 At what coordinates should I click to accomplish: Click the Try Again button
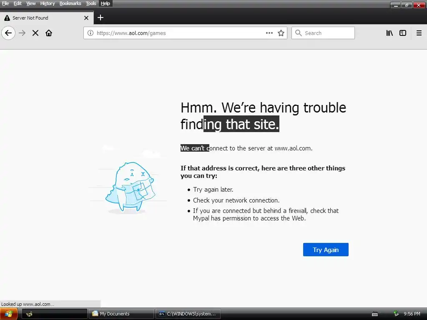pyautogui.click(x=326, y=250)
